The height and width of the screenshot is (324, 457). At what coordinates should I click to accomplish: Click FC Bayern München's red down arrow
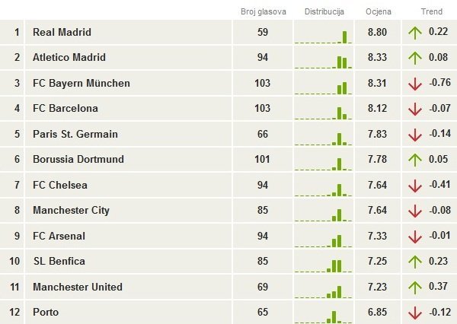click(415, 84)
